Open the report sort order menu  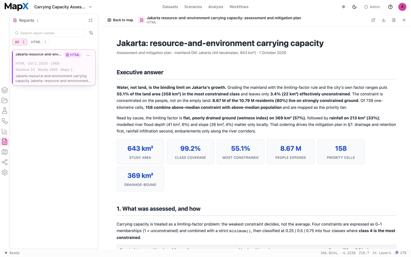(91, 33)
